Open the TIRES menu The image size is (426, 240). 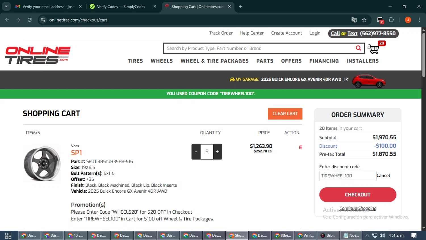(x=135, y=61)
